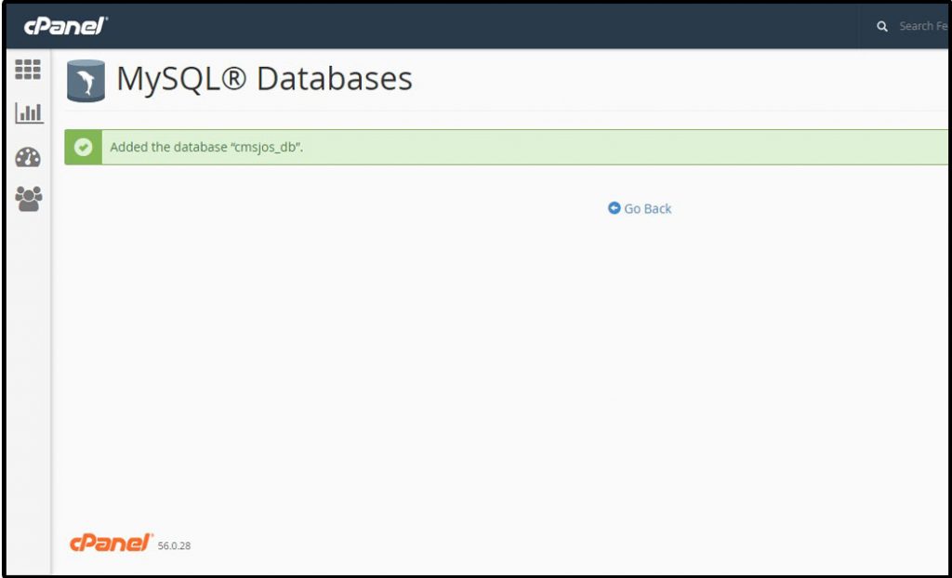Click the search magnifier icon
This screenshot has height=578, width=952.
click(x=882, y=26)
